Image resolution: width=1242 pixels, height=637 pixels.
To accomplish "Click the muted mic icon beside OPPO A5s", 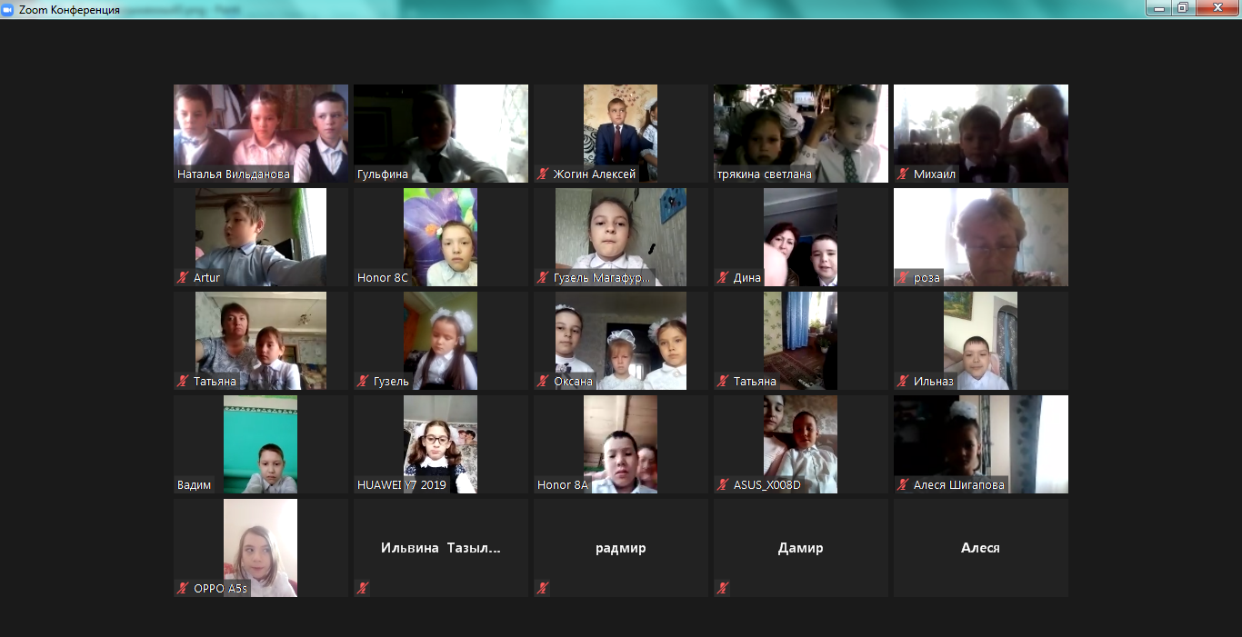I will tap(183, 589).
